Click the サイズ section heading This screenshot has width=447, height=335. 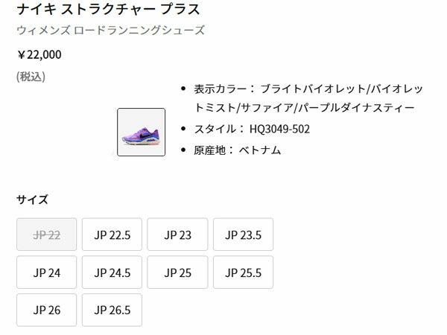pos(32,200)
